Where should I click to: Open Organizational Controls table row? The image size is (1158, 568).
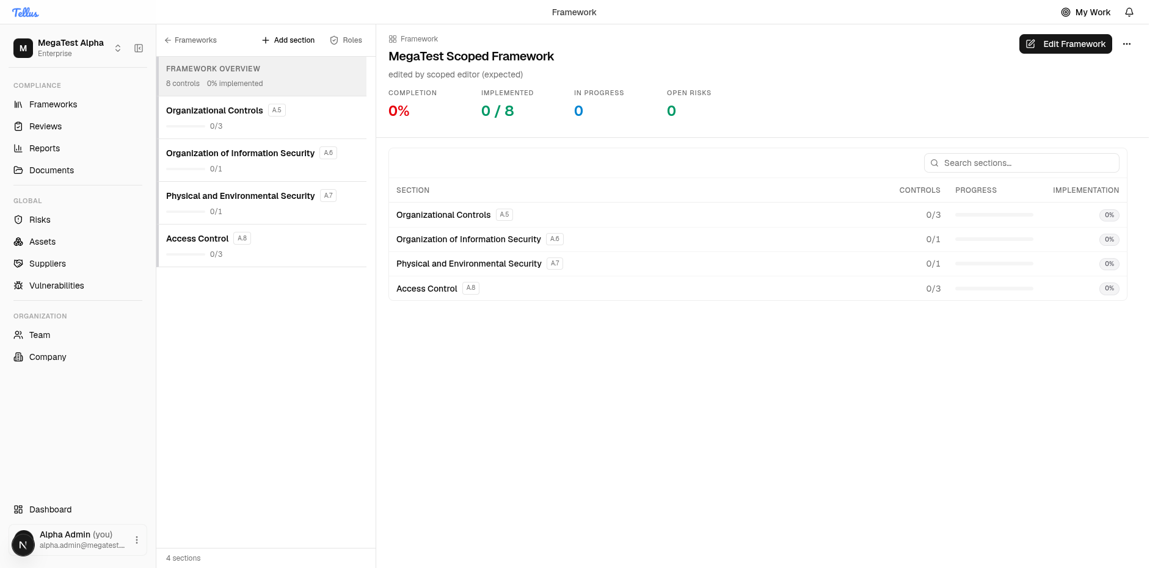point(757,215)
